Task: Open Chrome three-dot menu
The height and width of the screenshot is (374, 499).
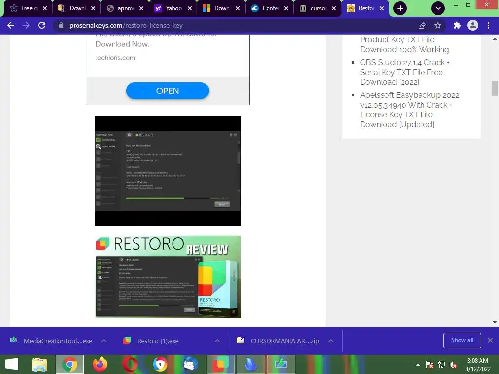Action: tap(488, 25)
